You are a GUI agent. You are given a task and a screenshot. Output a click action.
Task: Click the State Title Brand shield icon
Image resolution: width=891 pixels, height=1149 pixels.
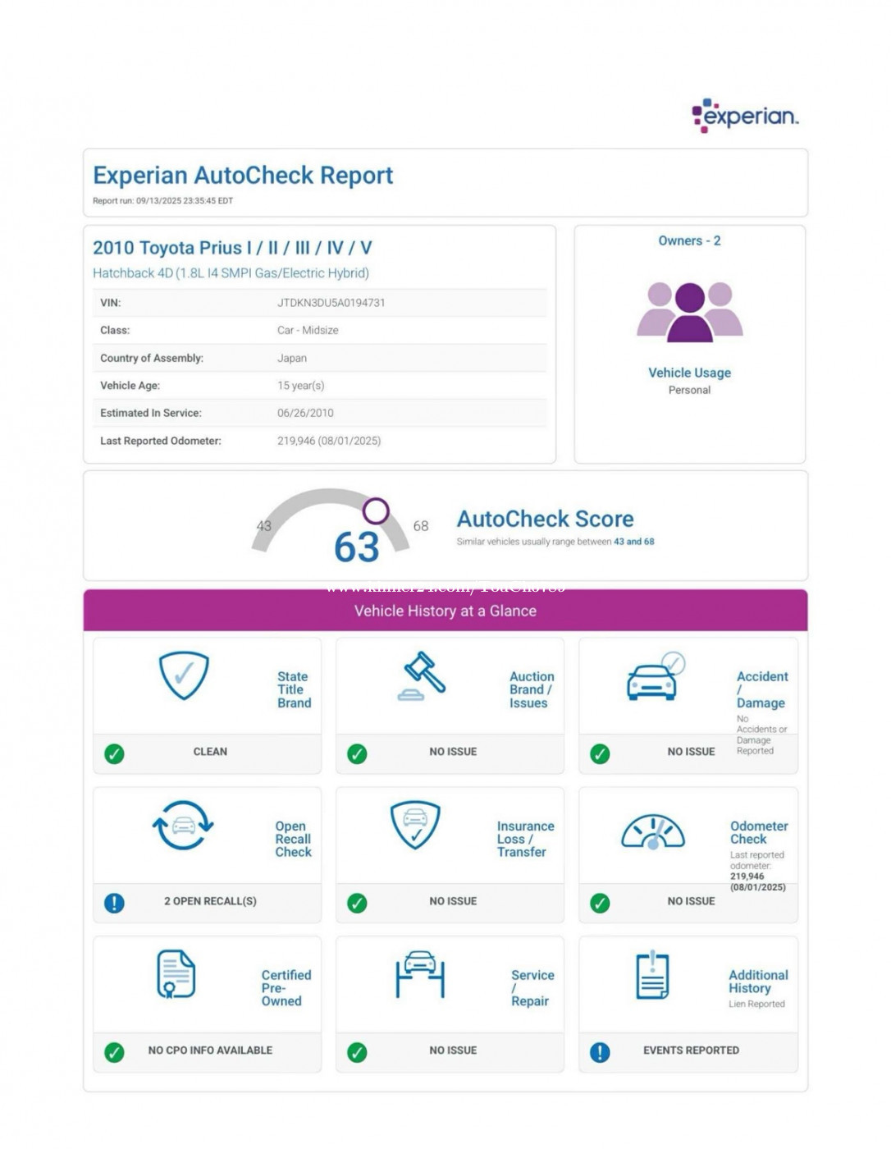click(x=184, y=675)
